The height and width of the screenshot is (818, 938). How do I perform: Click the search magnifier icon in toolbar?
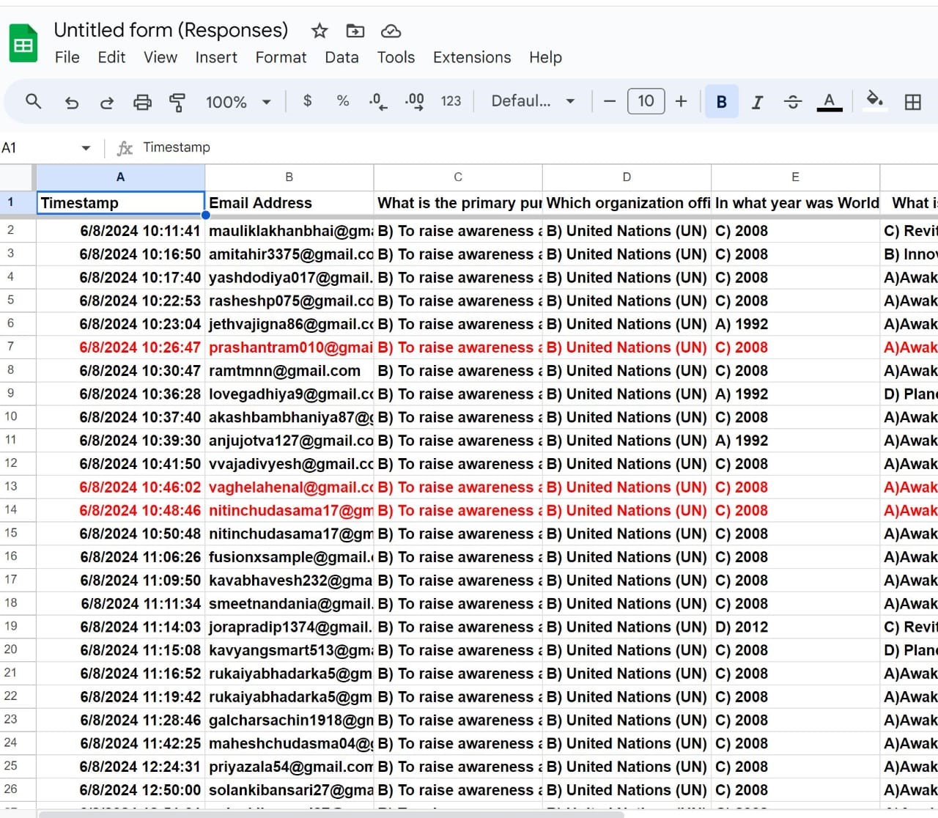tap(33, 101)
